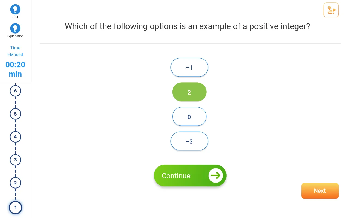The width and height of the screenshot is (349, 218).
Task: Jump to question 6 step marker
Action: (15, 91)
